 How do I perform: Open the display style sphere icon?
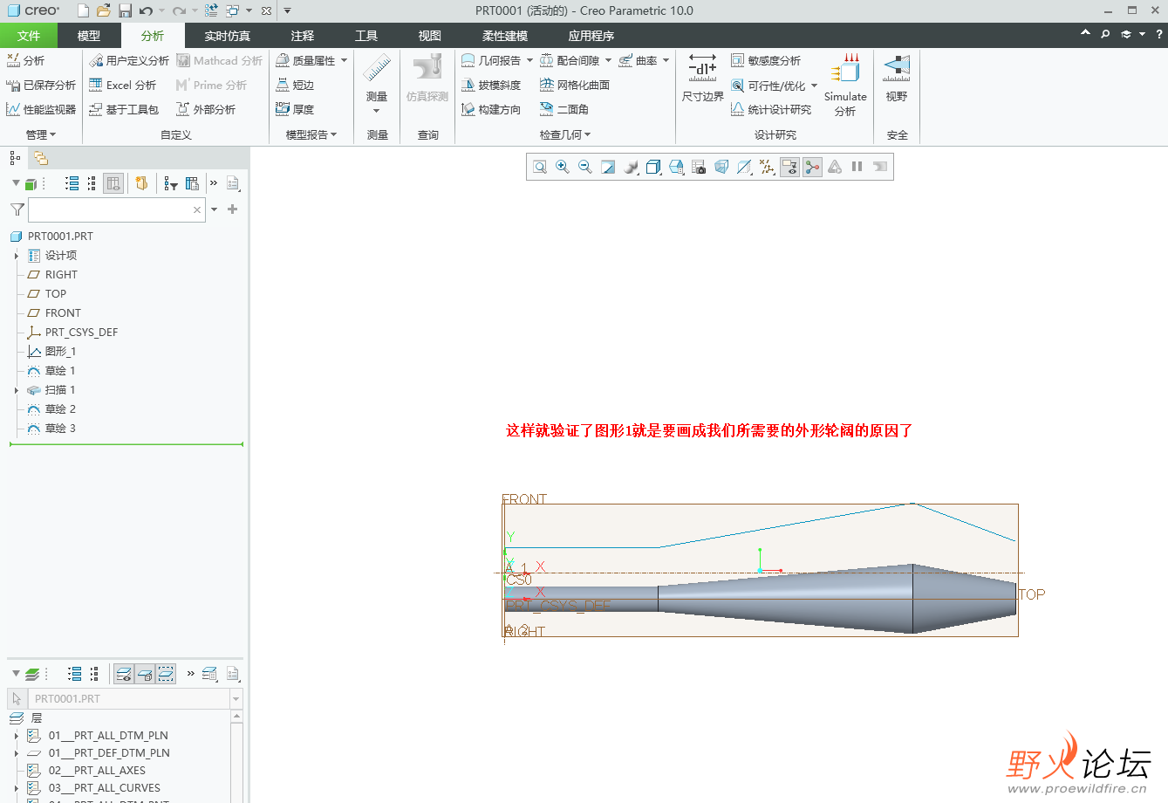tap(631, 167)
